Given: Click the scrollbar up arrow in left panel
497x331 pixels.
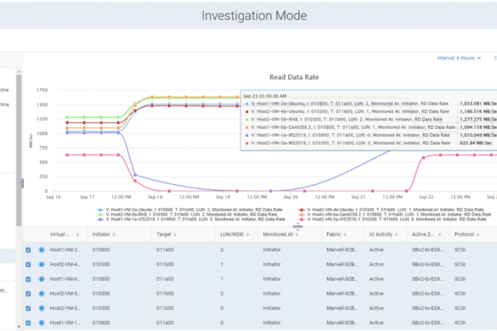Looking at the screenshot, I should tap(19, 72).
